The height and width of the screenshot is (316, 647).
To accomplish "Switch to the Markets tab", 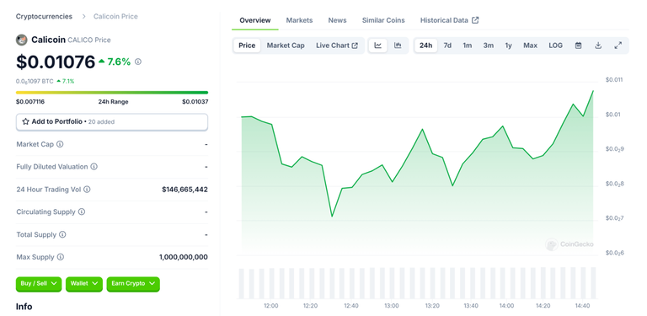I will click(x=299, y=20).
